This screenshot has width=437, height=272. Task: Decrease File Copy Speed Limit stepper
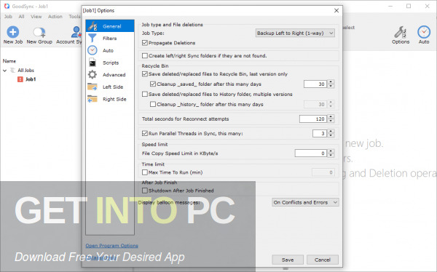(x=331, y=155)
